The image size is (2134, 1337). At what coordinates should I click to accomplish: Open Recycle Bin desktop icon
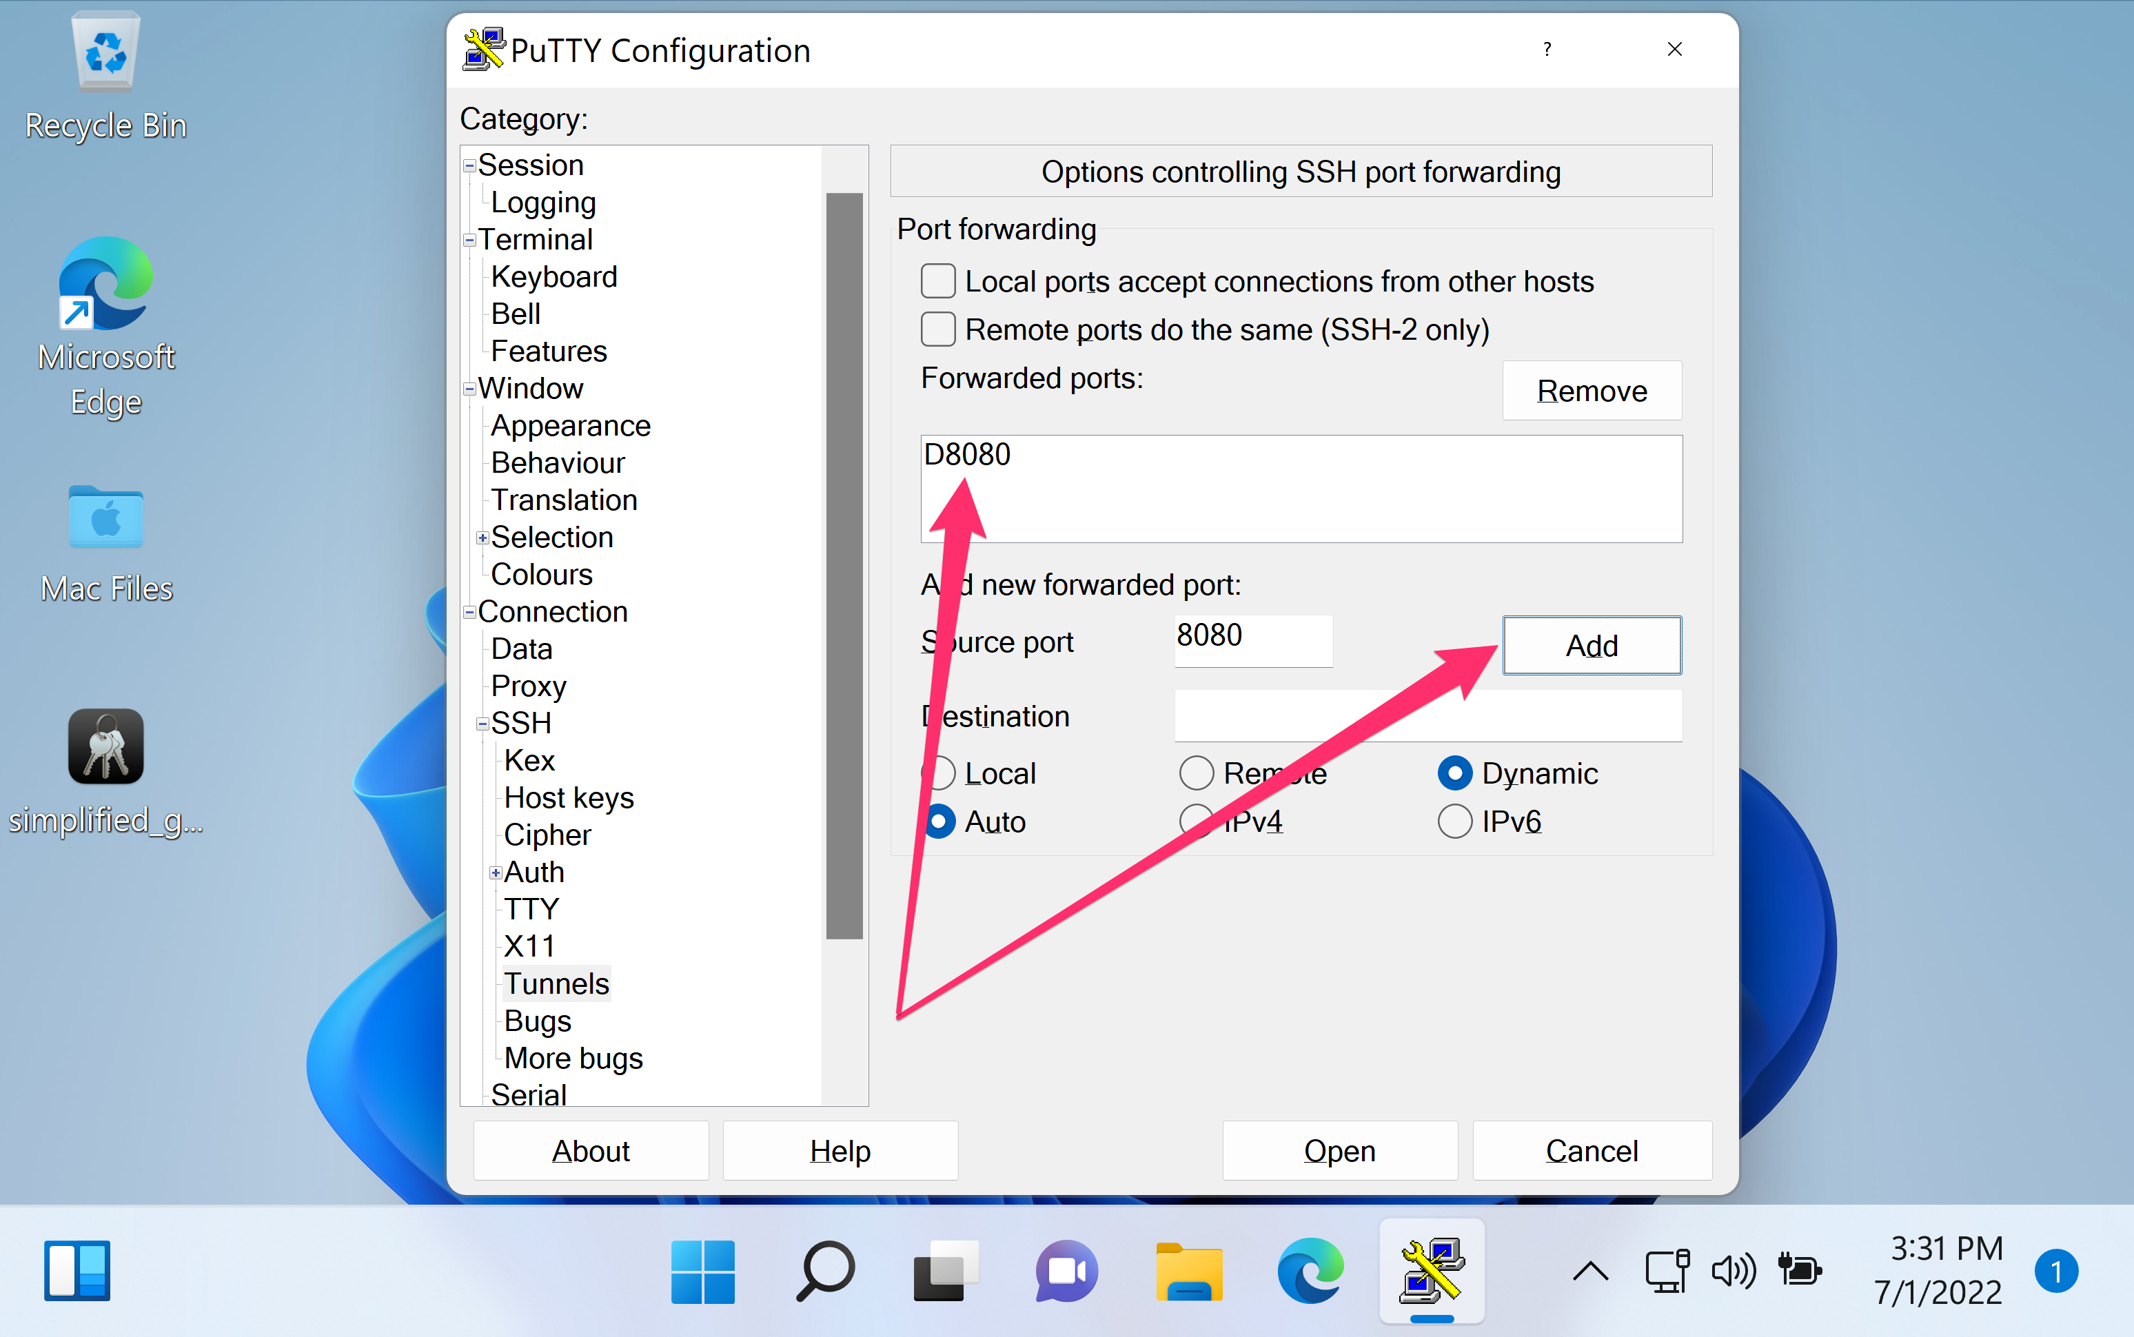click(106, 76)
